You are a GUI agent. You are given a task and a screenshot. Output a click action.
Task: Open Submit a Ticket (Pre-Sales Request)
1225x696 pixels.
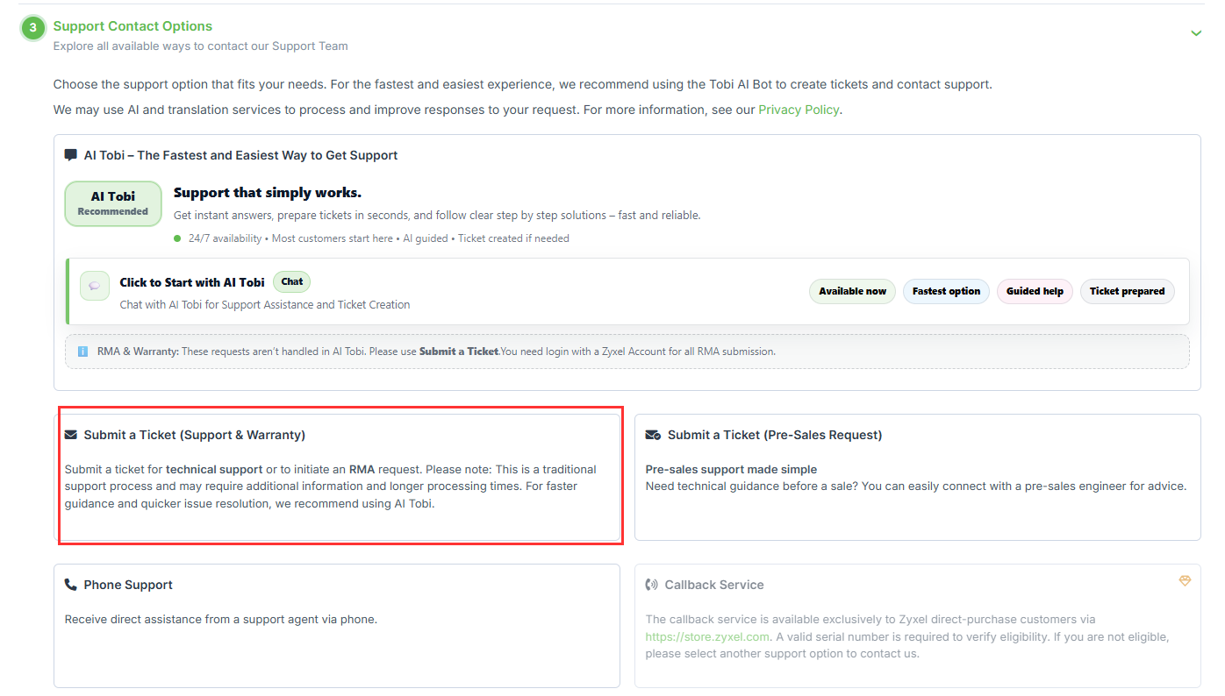point(917,477)
